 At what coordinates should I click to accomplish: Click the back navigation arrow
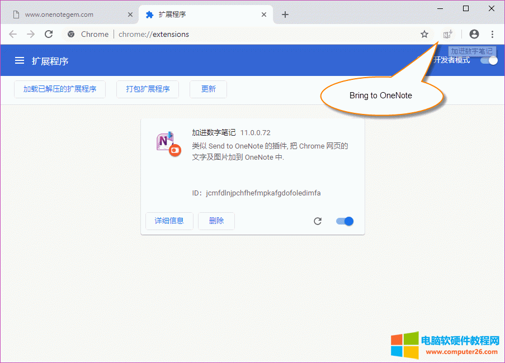click(13, 34)
